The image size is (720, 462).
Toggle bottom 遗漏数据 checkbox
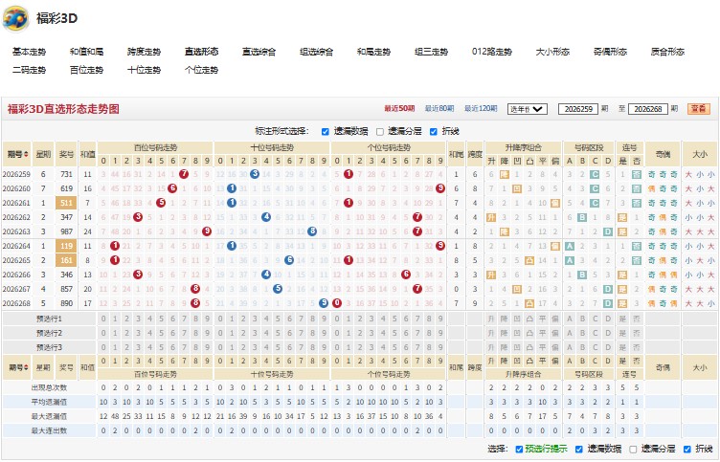pos(579,450)
